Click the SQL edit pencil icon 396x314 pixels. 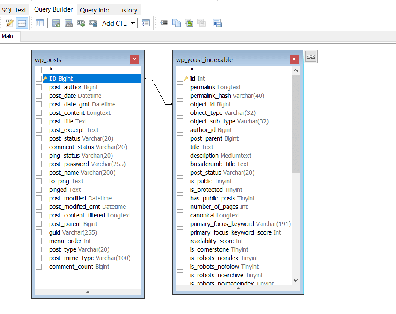[x=9, y=23]
